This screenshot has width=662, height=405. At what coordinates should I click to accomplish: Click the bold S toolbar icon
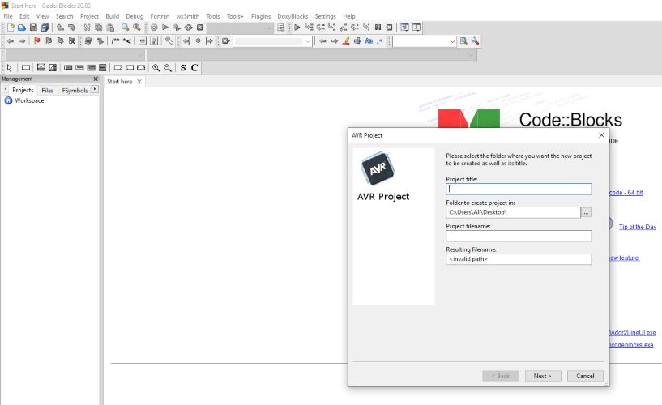pyautogui.click(x=183, y=68)
